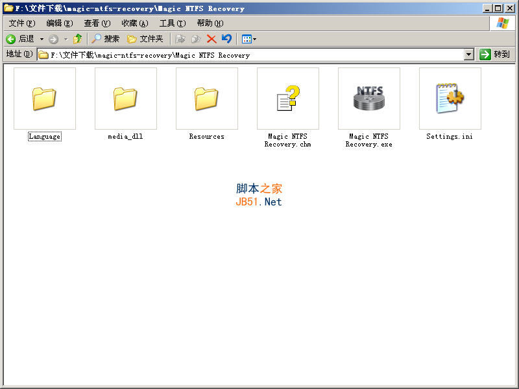
Task: Open the View (查看) menu
Action: 97,23
